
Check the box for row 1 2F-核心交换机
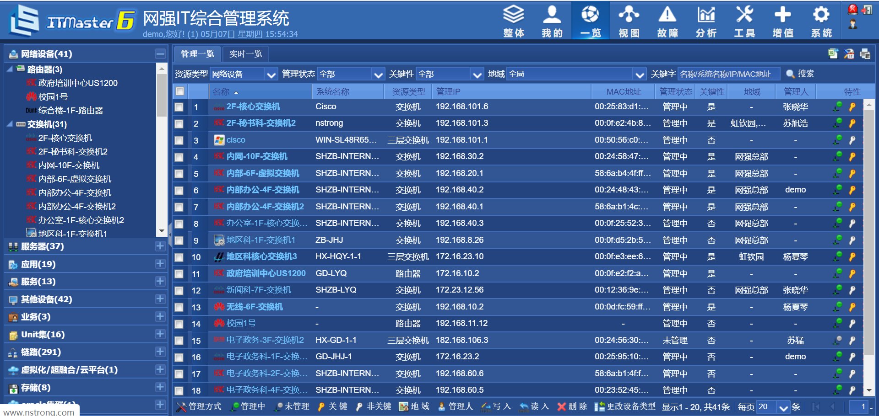click(179, 107)
